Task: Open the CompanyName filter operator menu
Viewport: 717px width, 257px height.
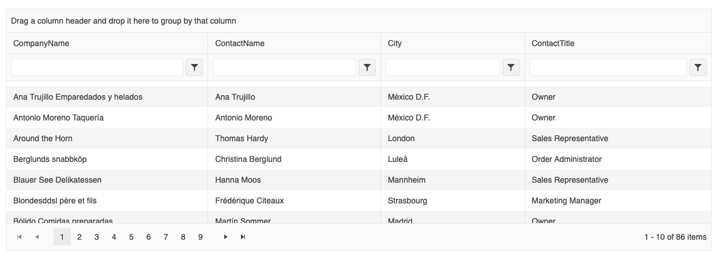Action: (194, 67)
